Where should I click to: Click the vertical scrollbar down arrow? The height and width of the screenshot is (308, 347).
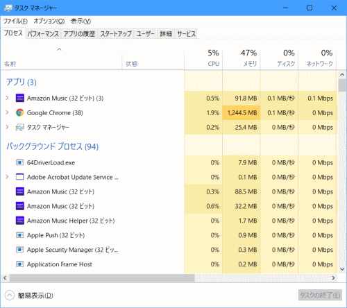point(342,269)
